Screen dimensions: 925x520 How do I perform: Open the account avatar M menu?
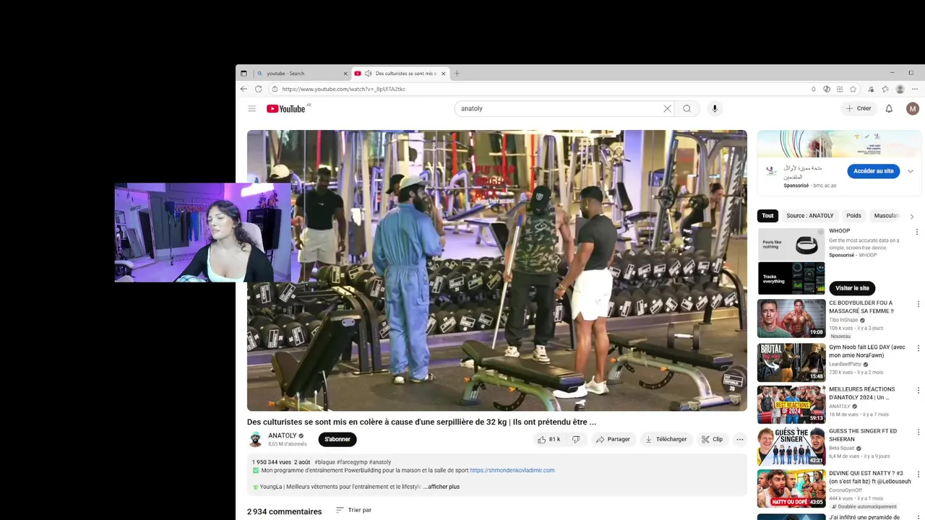pyautogui.click(x=913, y=108)
